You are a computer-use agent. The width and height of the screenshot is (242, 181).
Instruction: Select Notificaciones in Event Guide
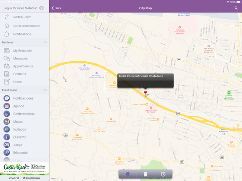(25, 98)
